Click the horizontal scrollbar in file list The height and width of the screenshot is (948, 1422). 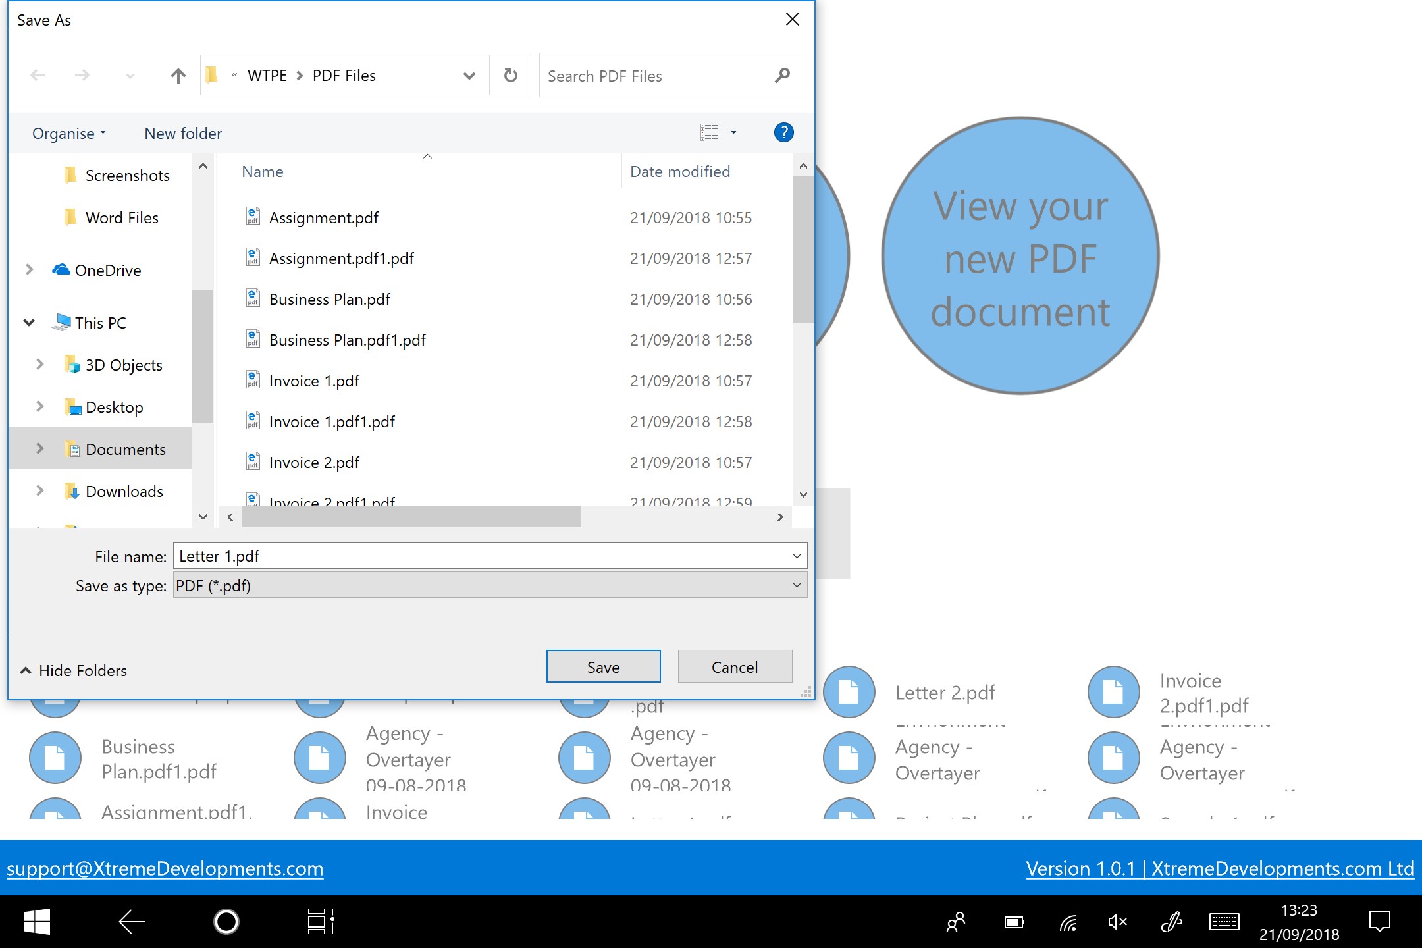pyautogui.click(x=411, y=517)
